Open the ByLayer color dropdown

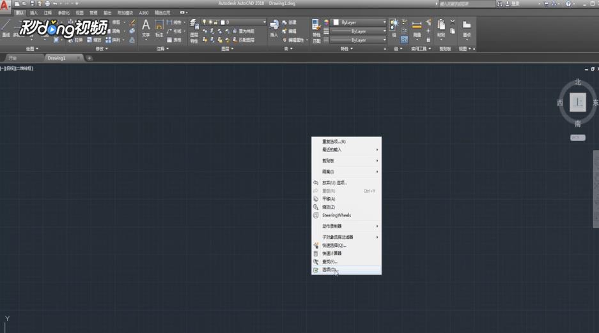[359, 22]
